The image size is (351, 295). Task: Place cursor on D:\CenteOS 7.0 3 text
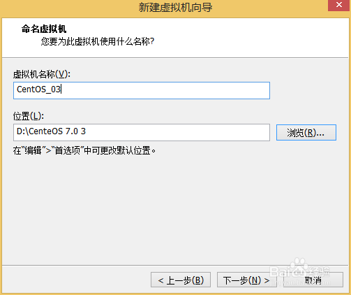[51, 131]
